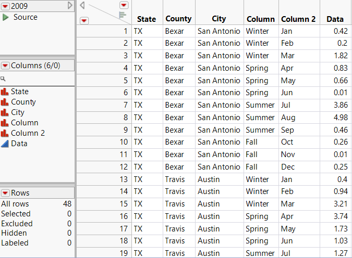
Task: Open the columns red triangle above table header
Action: coord(124,5)
